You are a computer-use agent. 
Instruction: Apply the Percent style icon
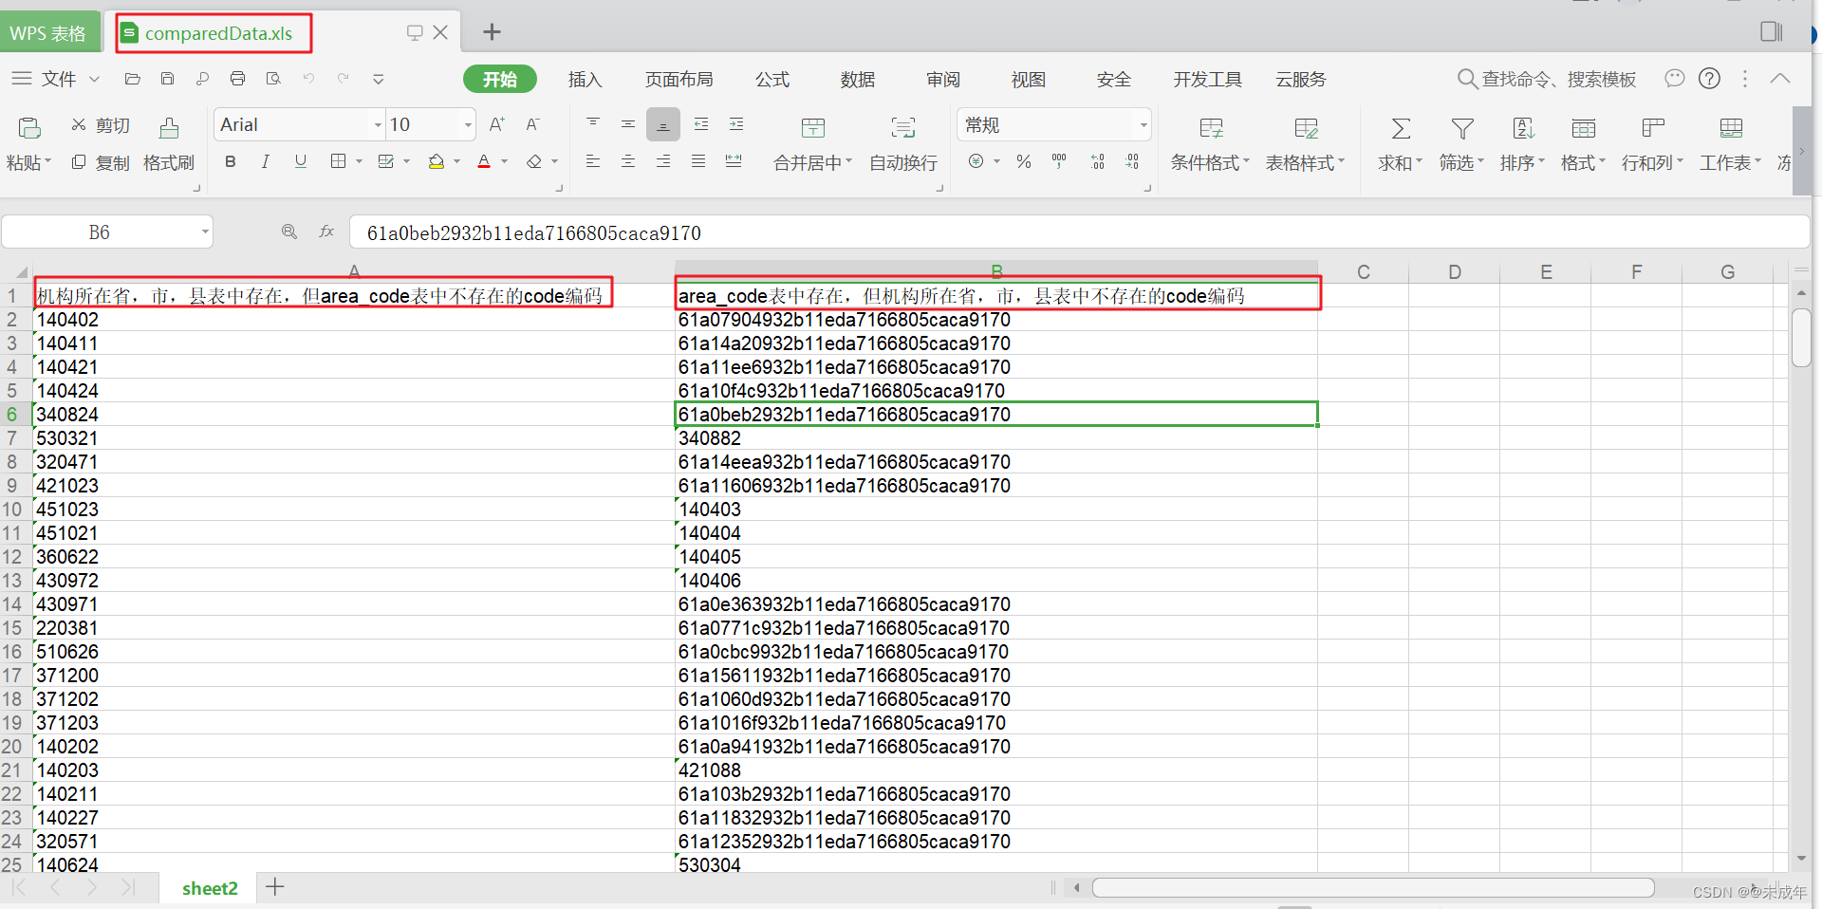coord(1023,161)
